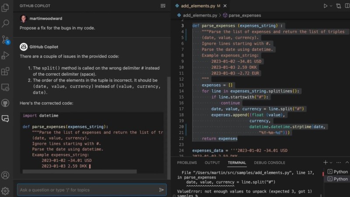The width and height of the screenshot is (350, 197).
Task: Click line number 17 in the gutter
Action: 181,109
